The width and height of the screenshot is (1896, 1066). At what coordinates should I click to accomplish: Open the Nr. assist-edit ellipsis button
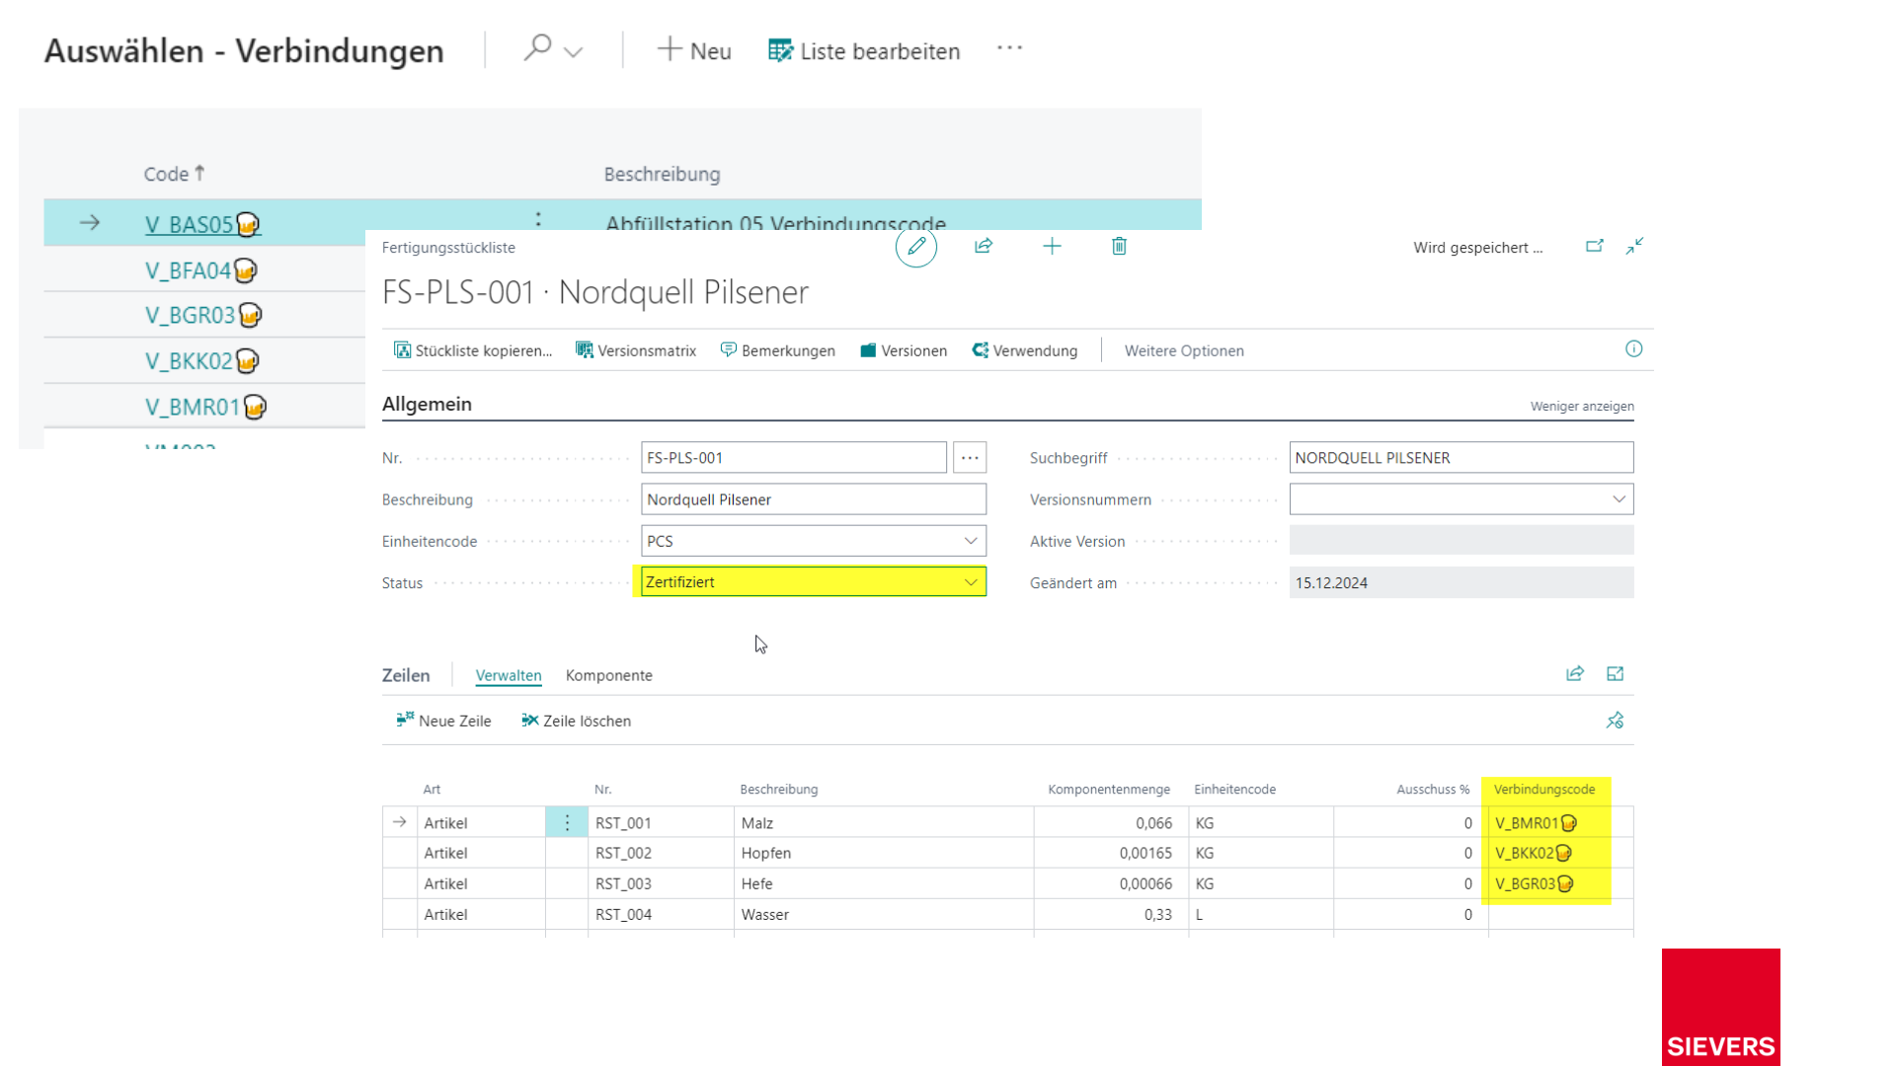[x=970, y=457]
